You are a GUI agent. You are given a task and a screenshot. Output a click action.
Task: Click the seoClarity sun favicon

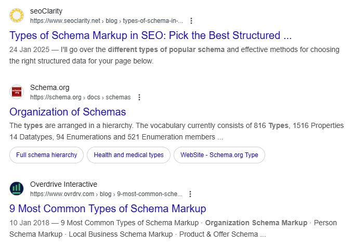(x=17, y=15)
